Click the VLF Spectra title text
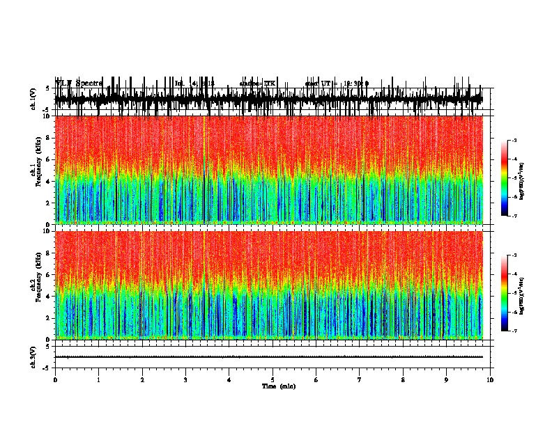 [79, 84]
